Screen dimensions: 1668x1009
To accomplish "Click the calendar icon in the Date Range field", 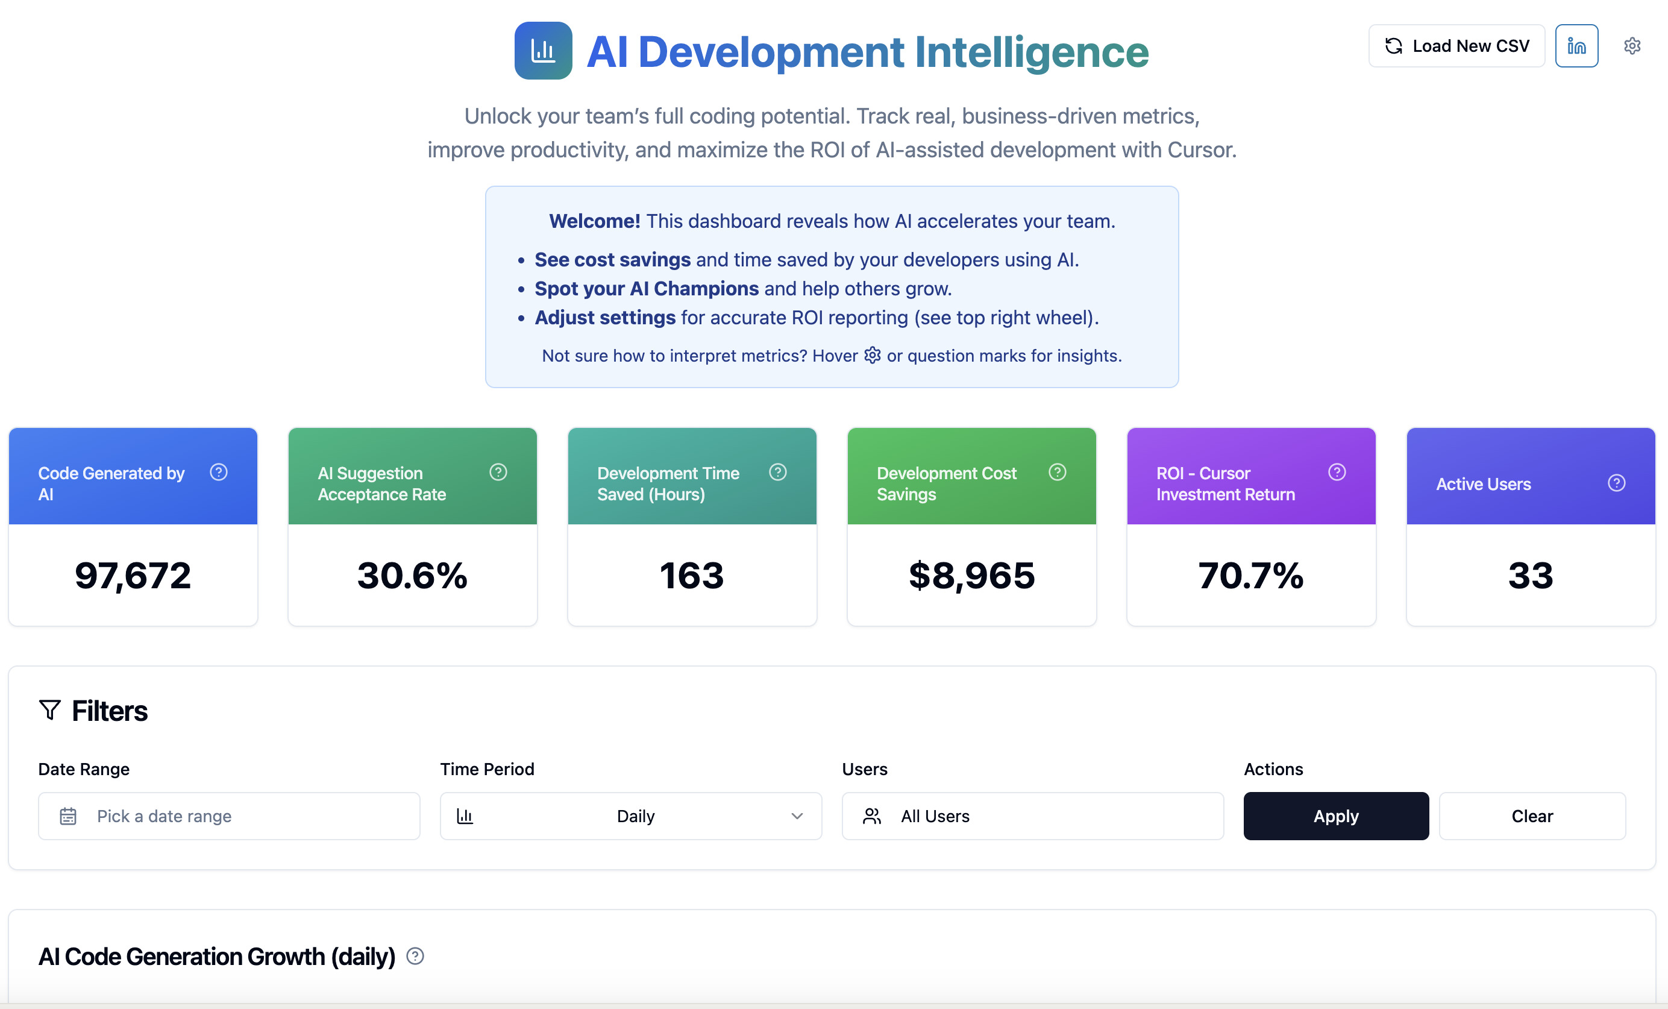I will pyautogui.click(x=67, y=816).
